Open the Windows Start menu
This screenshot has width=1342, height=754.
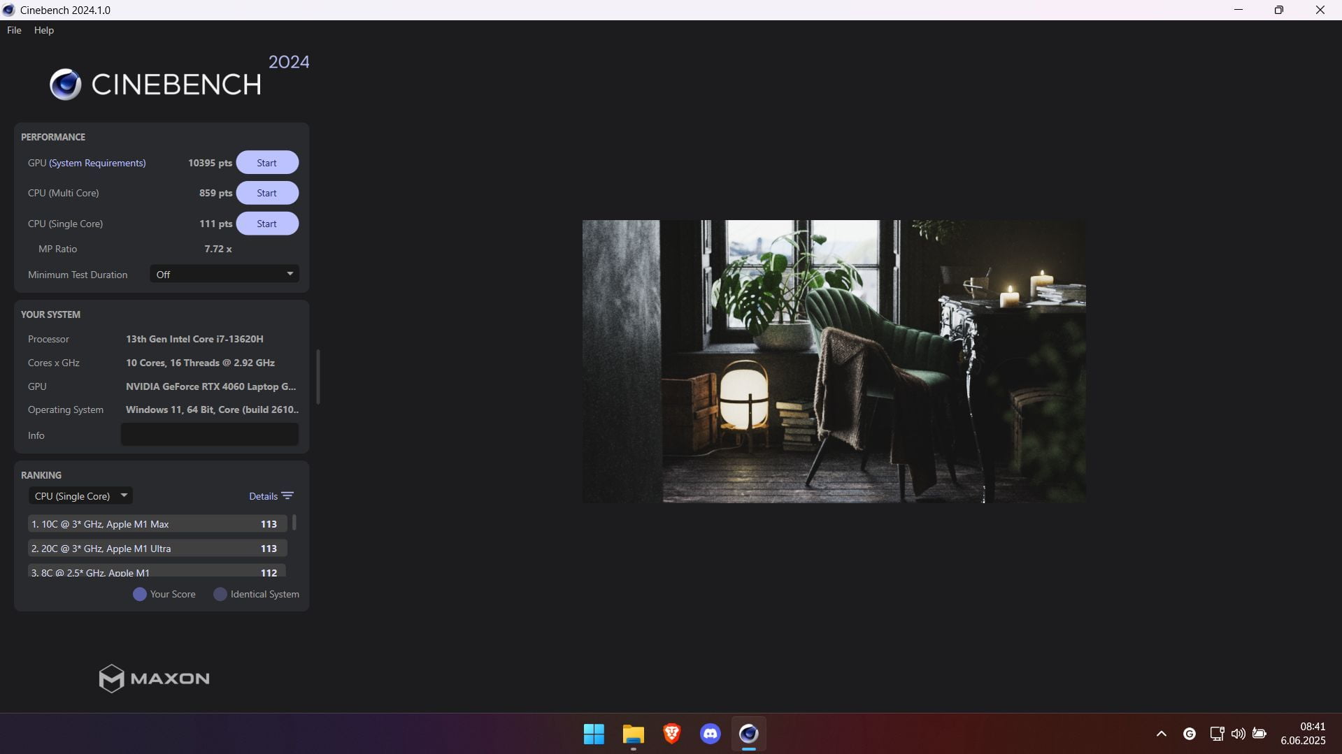click(594, 734)
